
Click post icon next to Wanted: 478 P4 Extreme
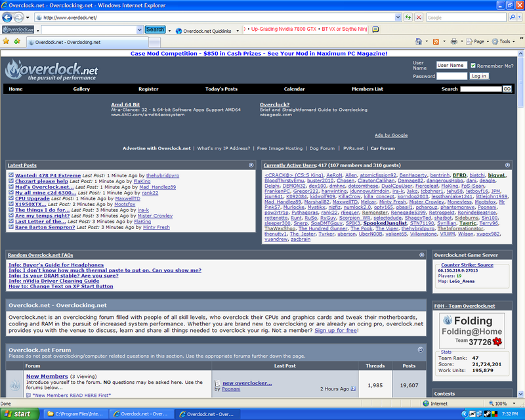point(11,175)
